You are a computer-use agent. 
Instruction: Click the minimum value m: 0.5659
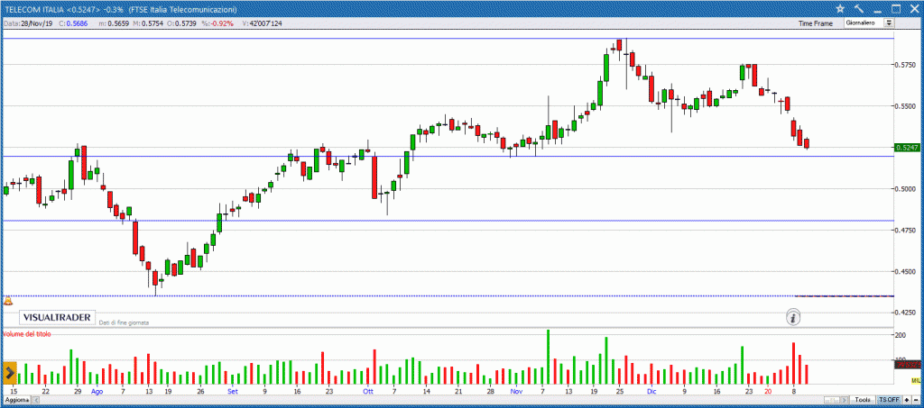point(113,23)
